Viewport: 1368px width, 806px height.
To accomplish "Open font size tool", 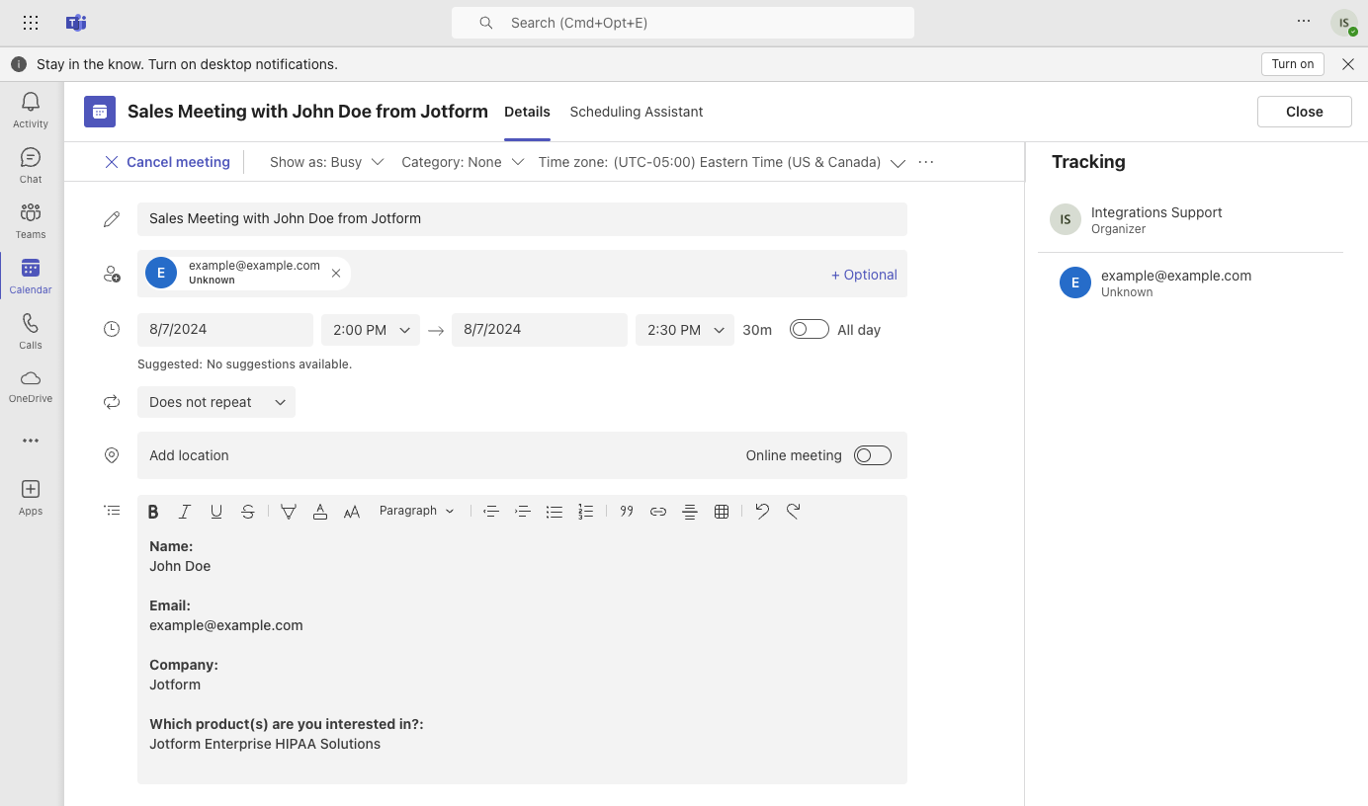I will tap(352, 512).
